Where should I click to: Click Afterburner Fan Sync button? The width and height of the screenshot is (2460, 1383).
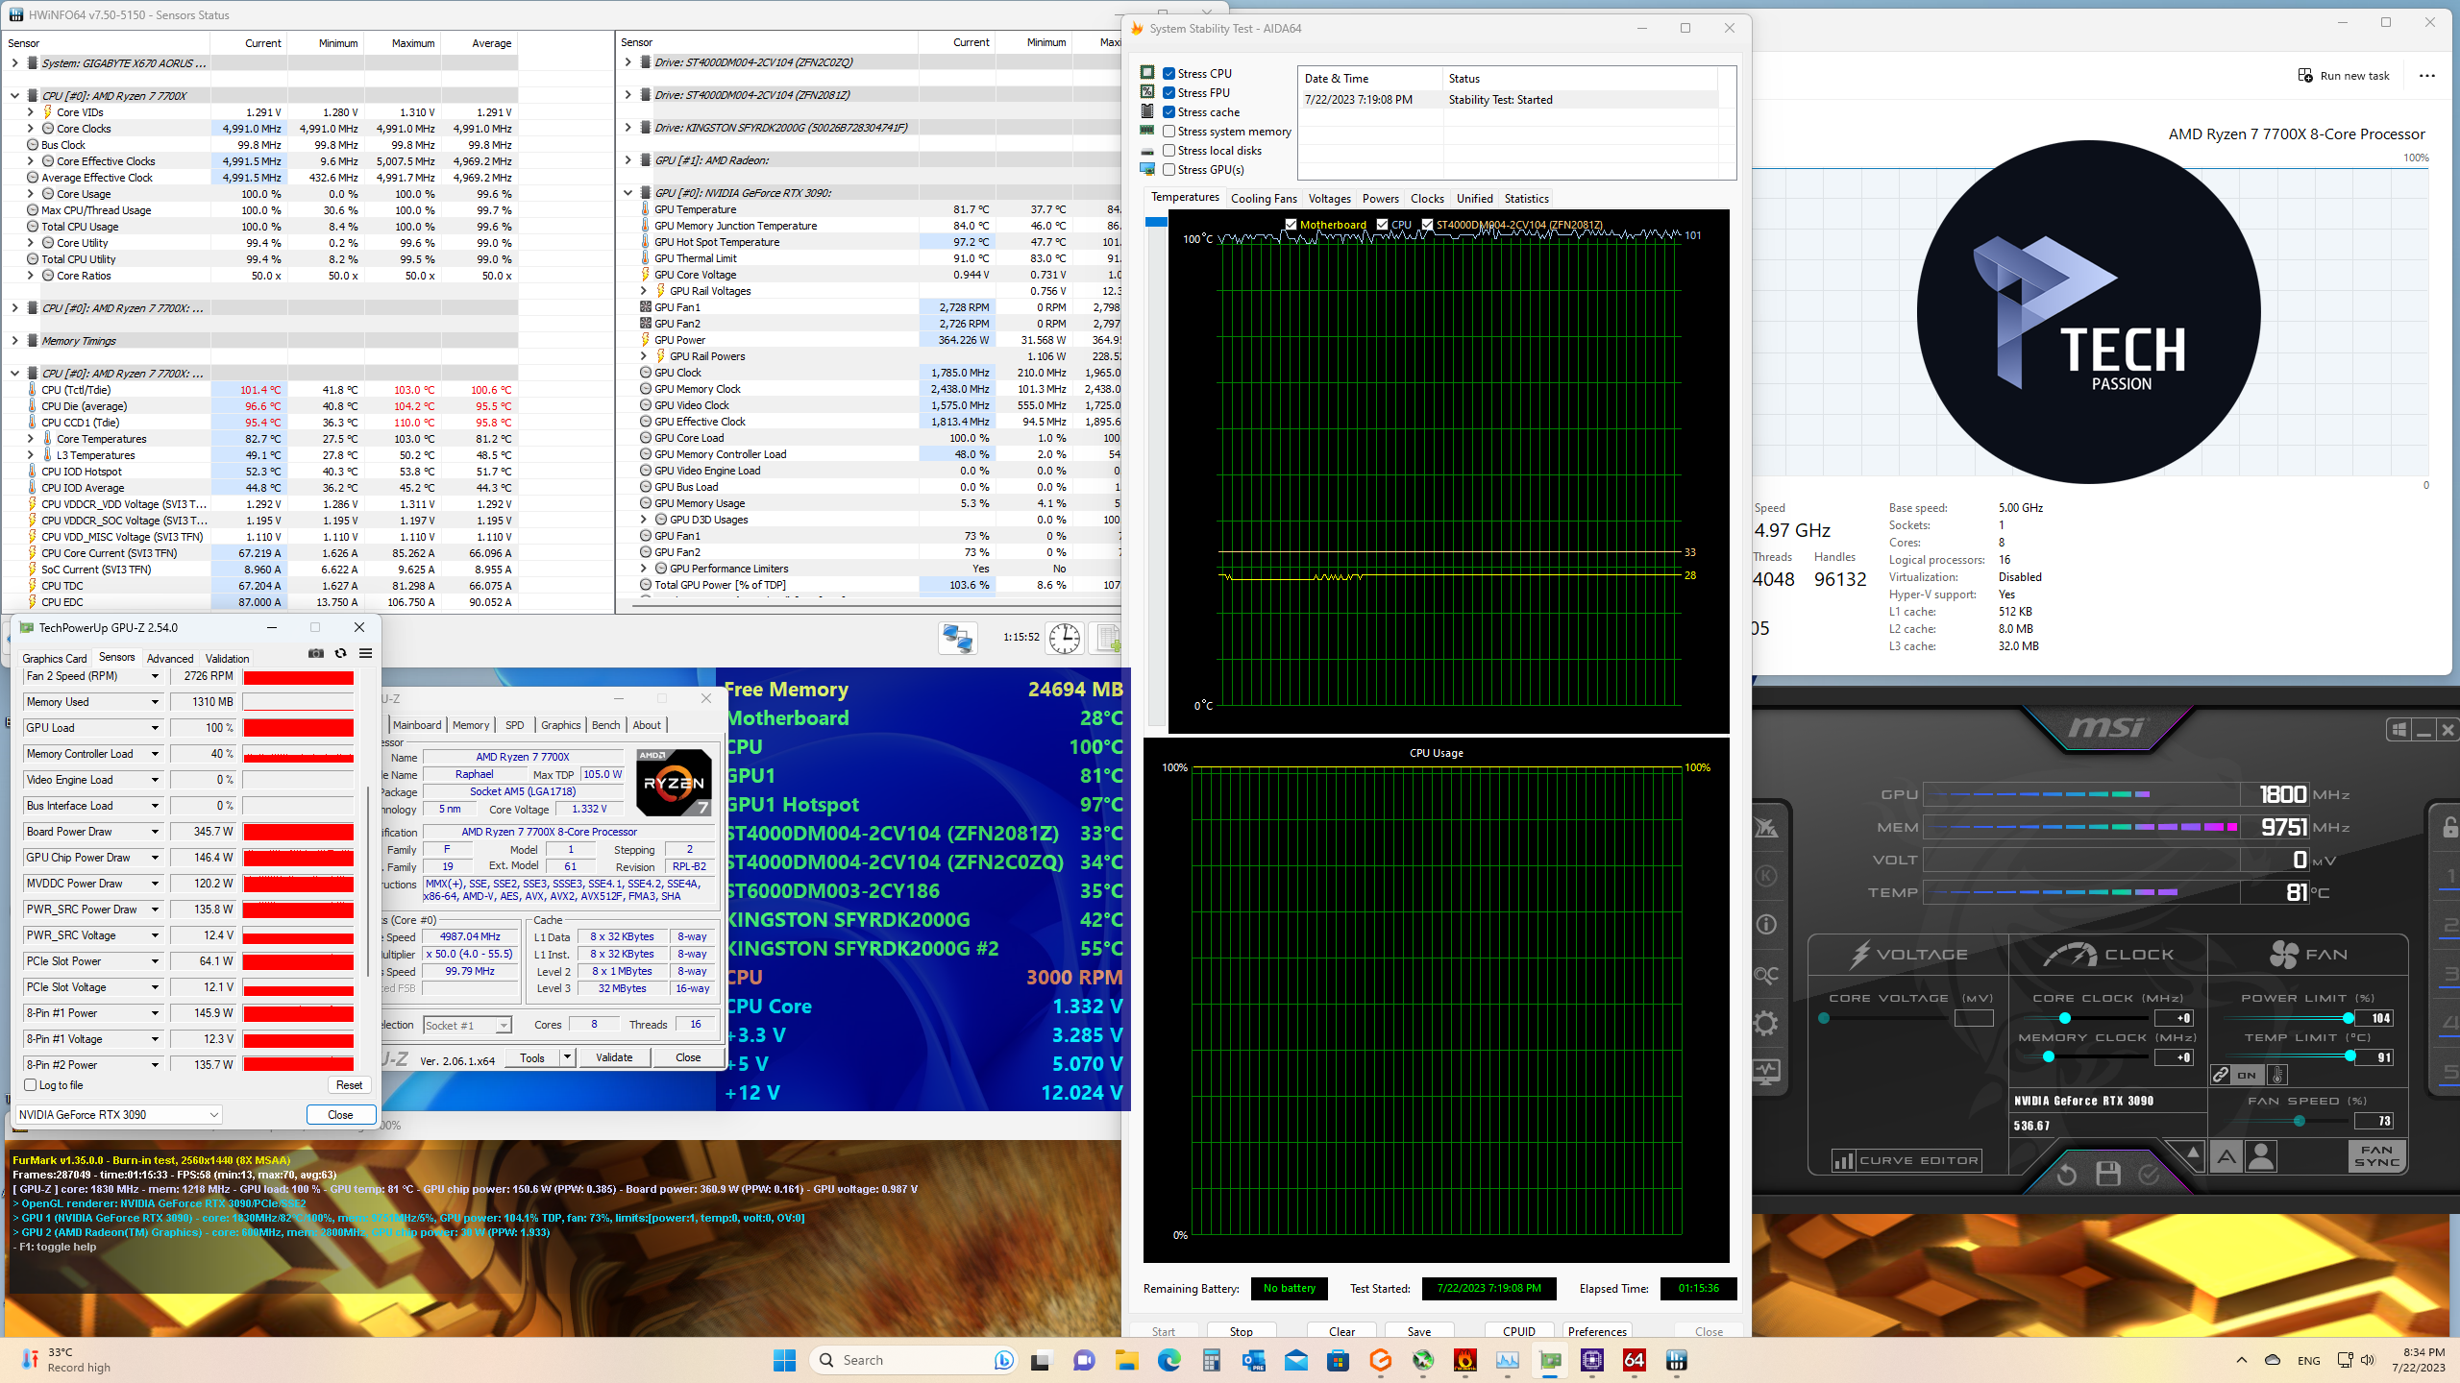coord(2376,1155)
